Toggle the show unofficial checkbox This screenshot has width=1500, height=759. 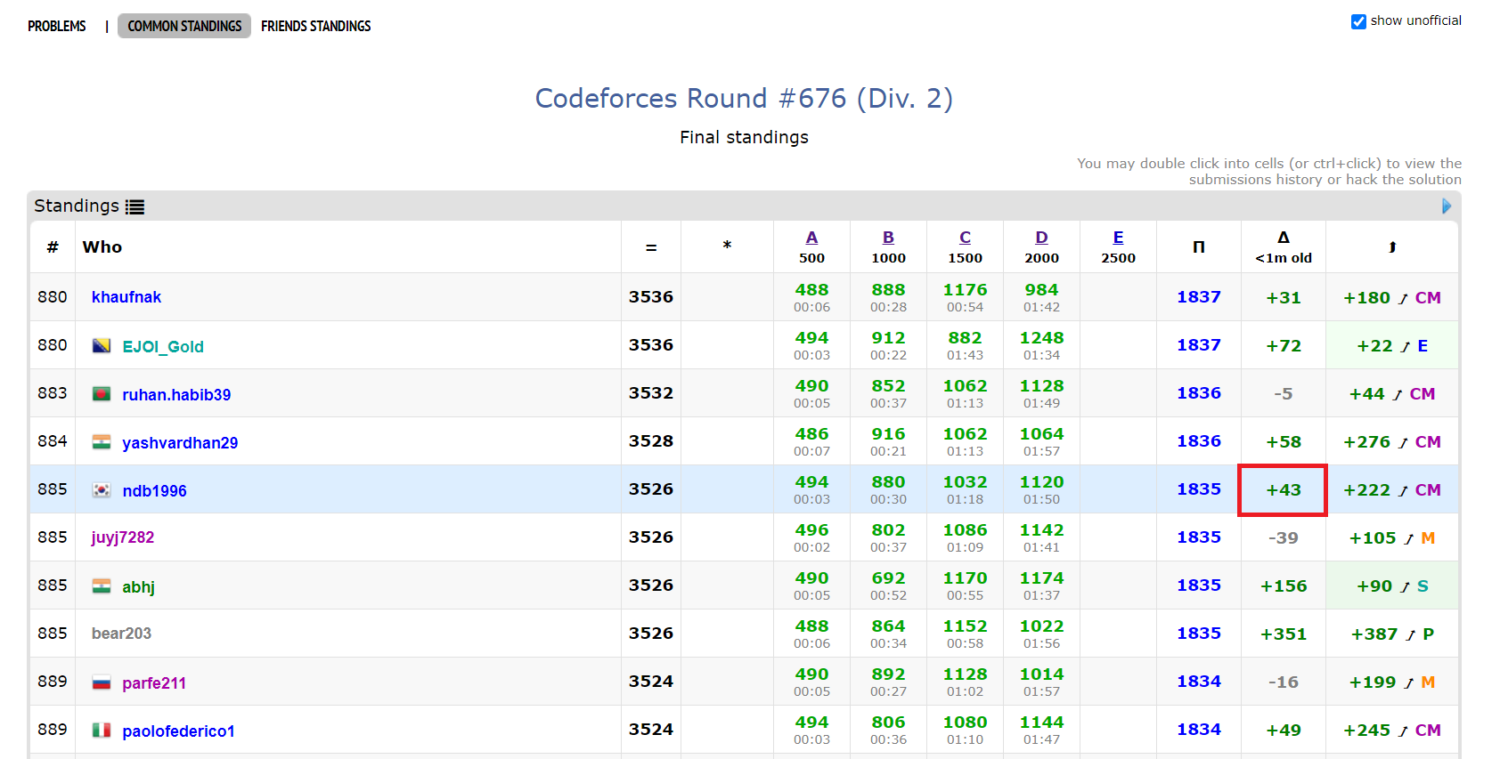(x=1358, y=21)
